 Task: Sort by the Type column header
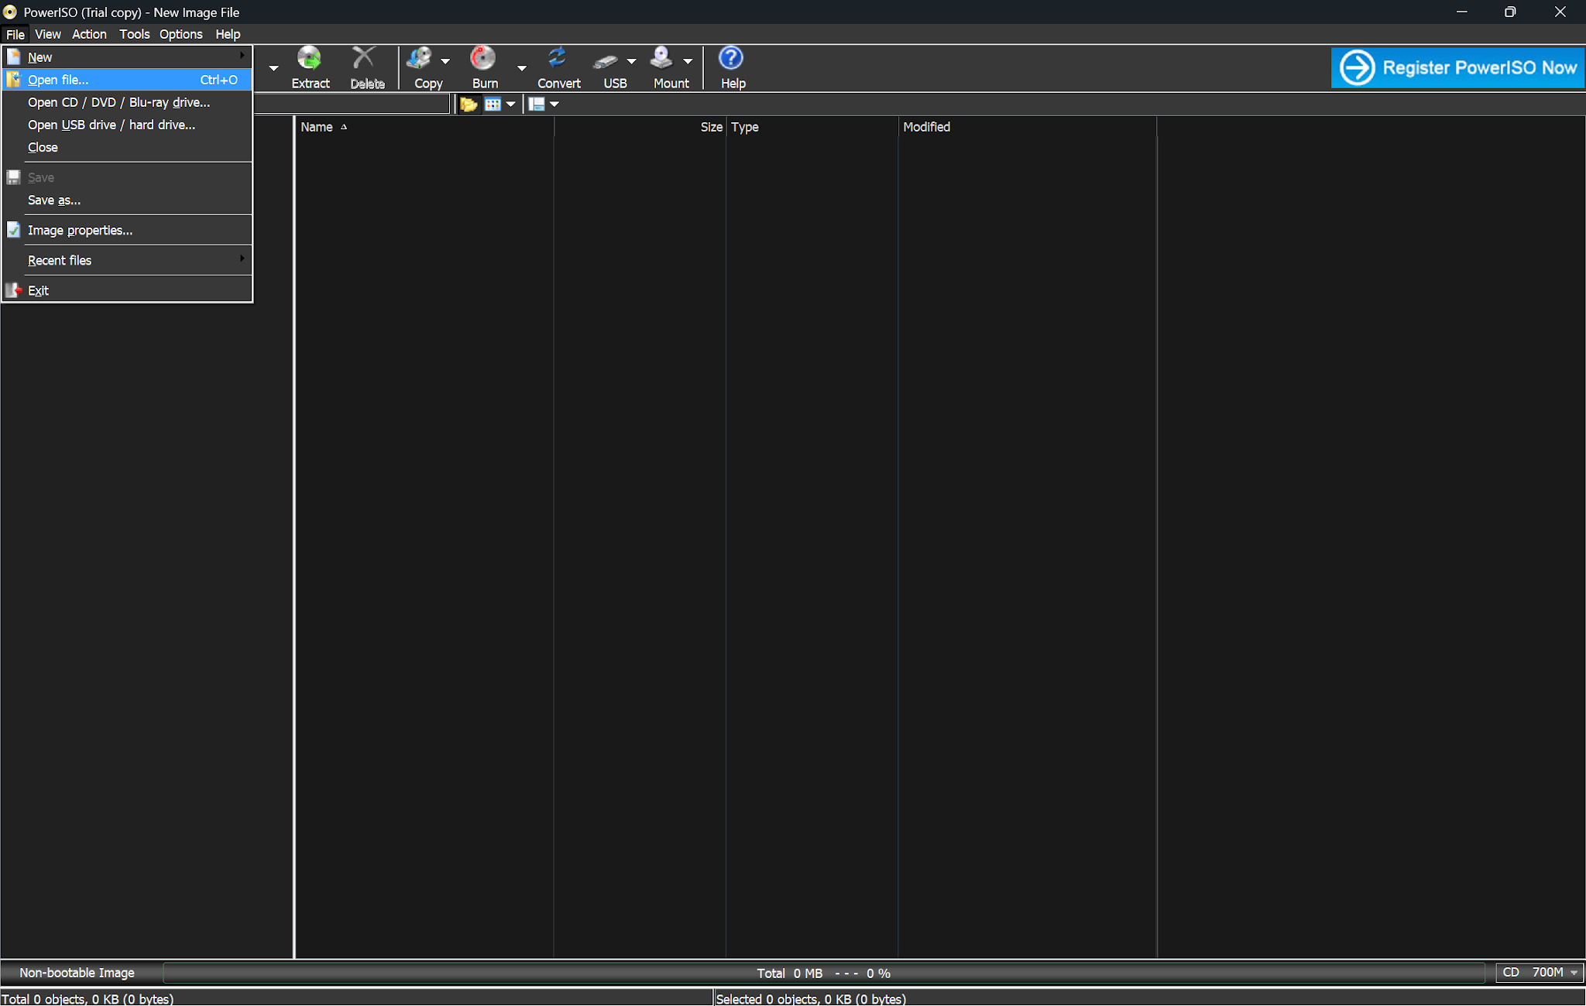[x=812, y=127]
